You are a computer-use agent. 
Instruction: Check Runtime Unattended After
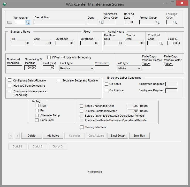click(81, 111)
